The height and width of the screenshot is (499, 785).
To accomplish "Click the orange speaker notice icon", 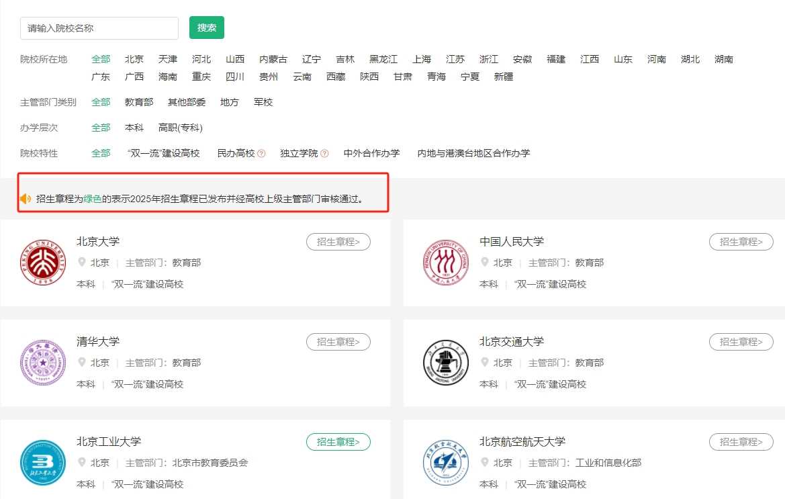I will (x=26, y=199).
